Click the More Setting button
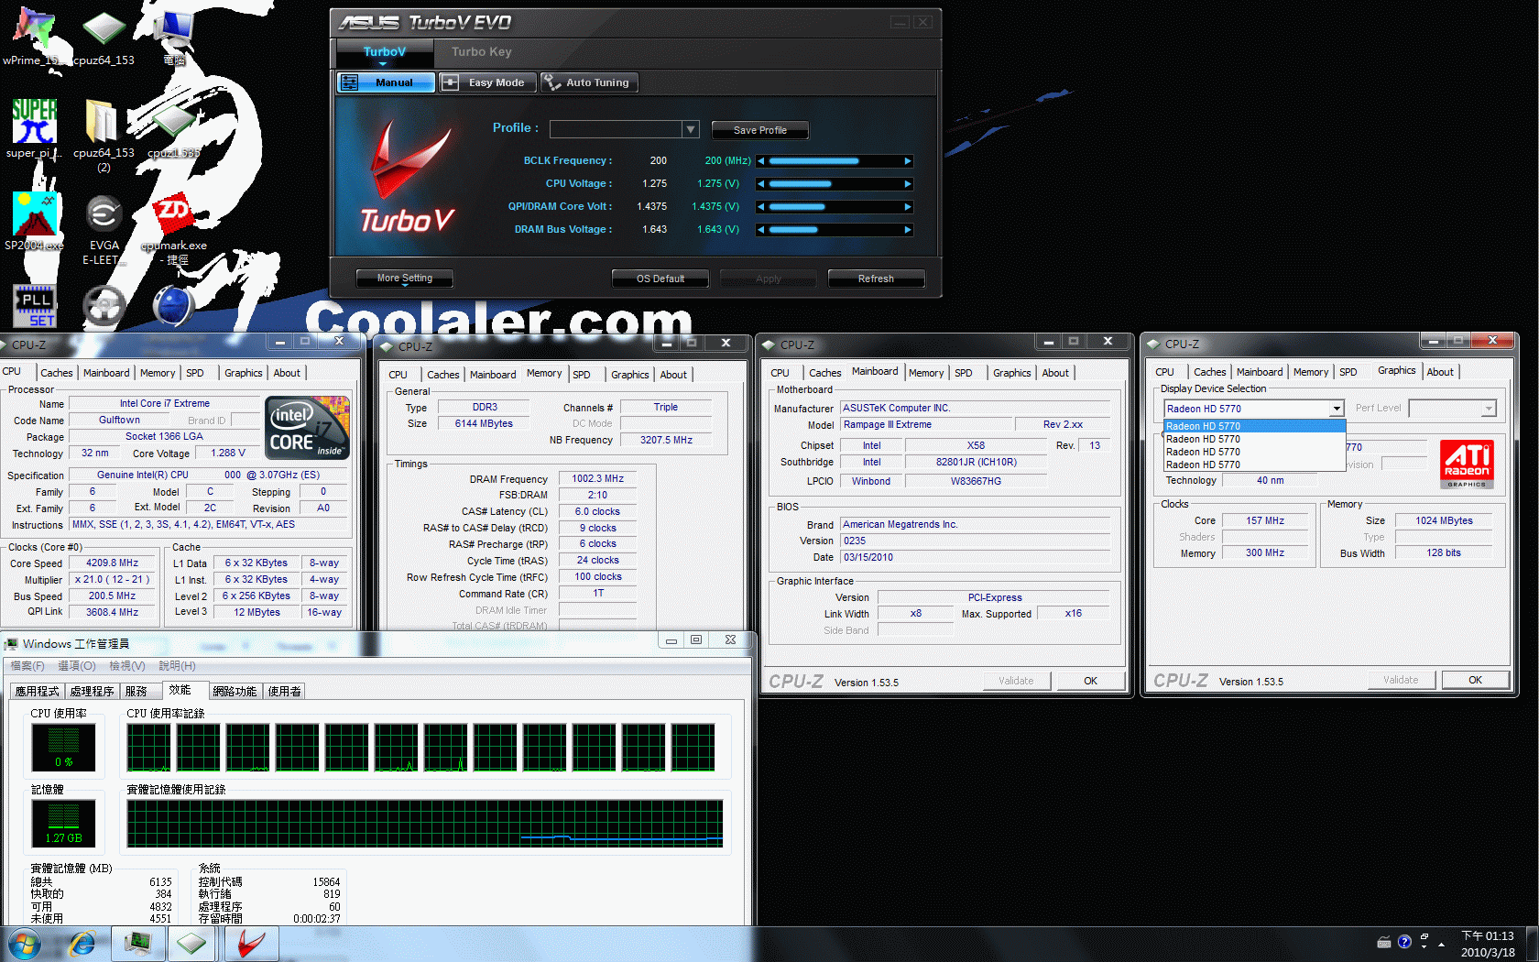The width and height of the screenshot is (1539, 962). [404, 279]
